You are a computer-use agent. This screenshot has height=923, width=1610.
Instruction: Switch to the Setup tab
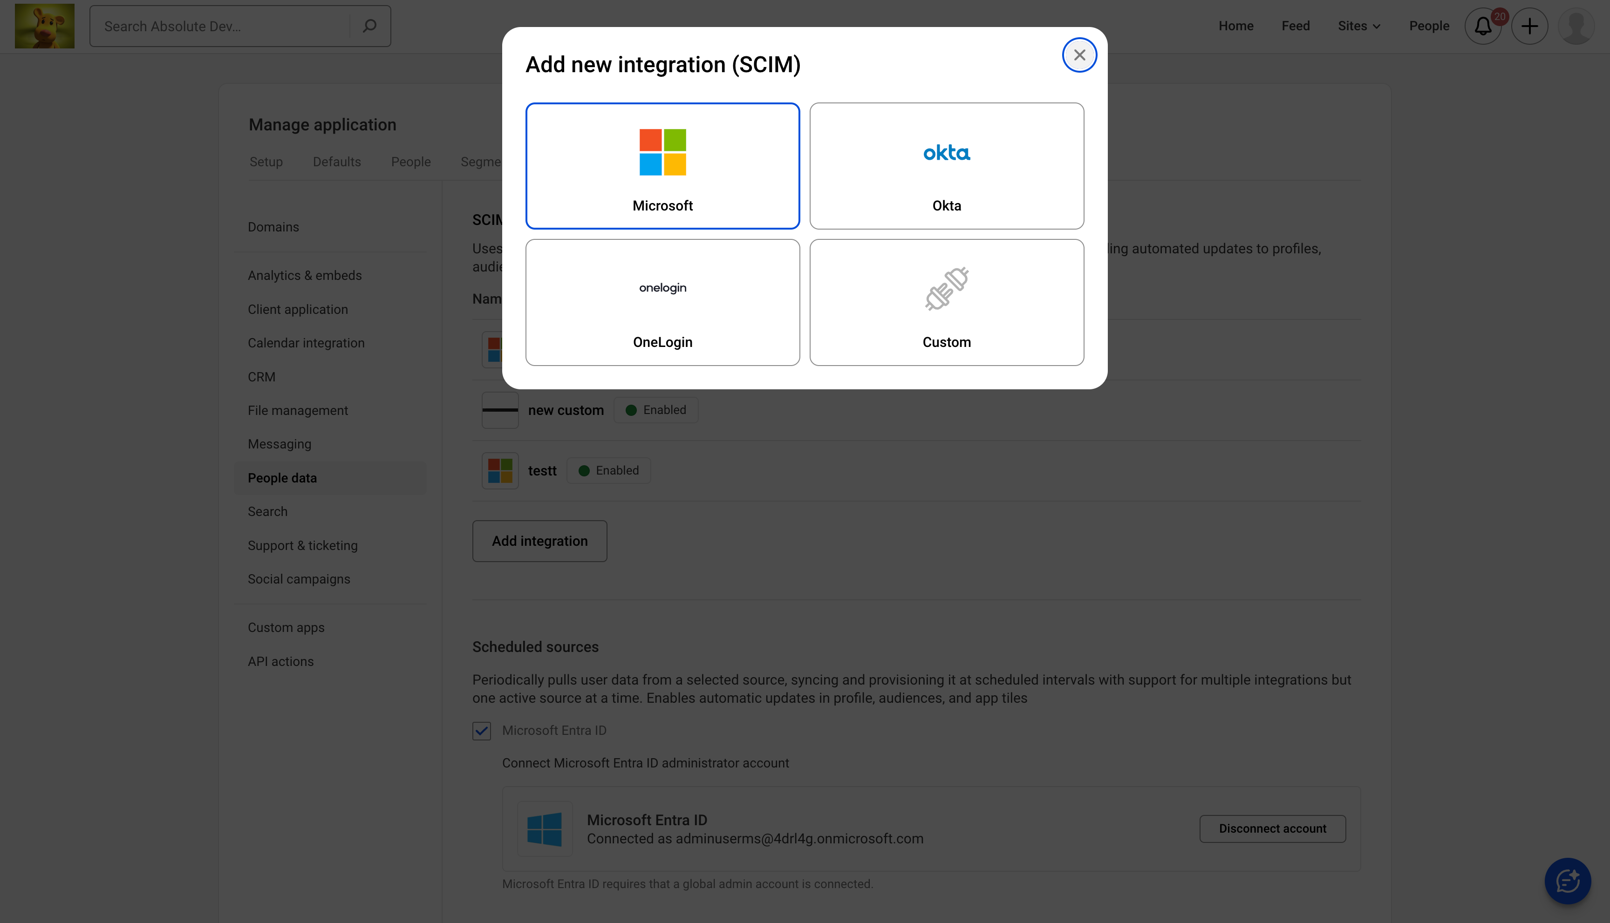pyautogui.click(x=266, y=162)
